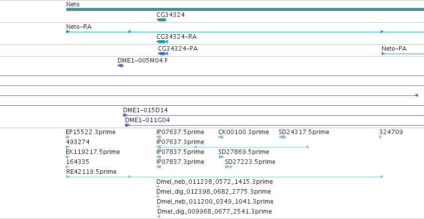Click the Neto-PA label
This screenshot has width=424, height=219.
click(394, 49)
